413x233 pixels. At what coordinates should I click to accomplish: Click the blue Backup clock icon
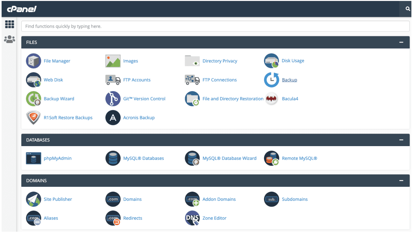pos(272,80)
